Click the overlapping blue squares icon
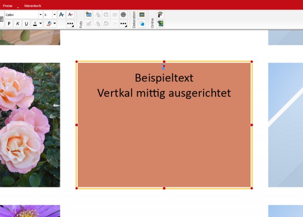Image resolution: width=303 pixels, height=217 pixels. point(142,24)
